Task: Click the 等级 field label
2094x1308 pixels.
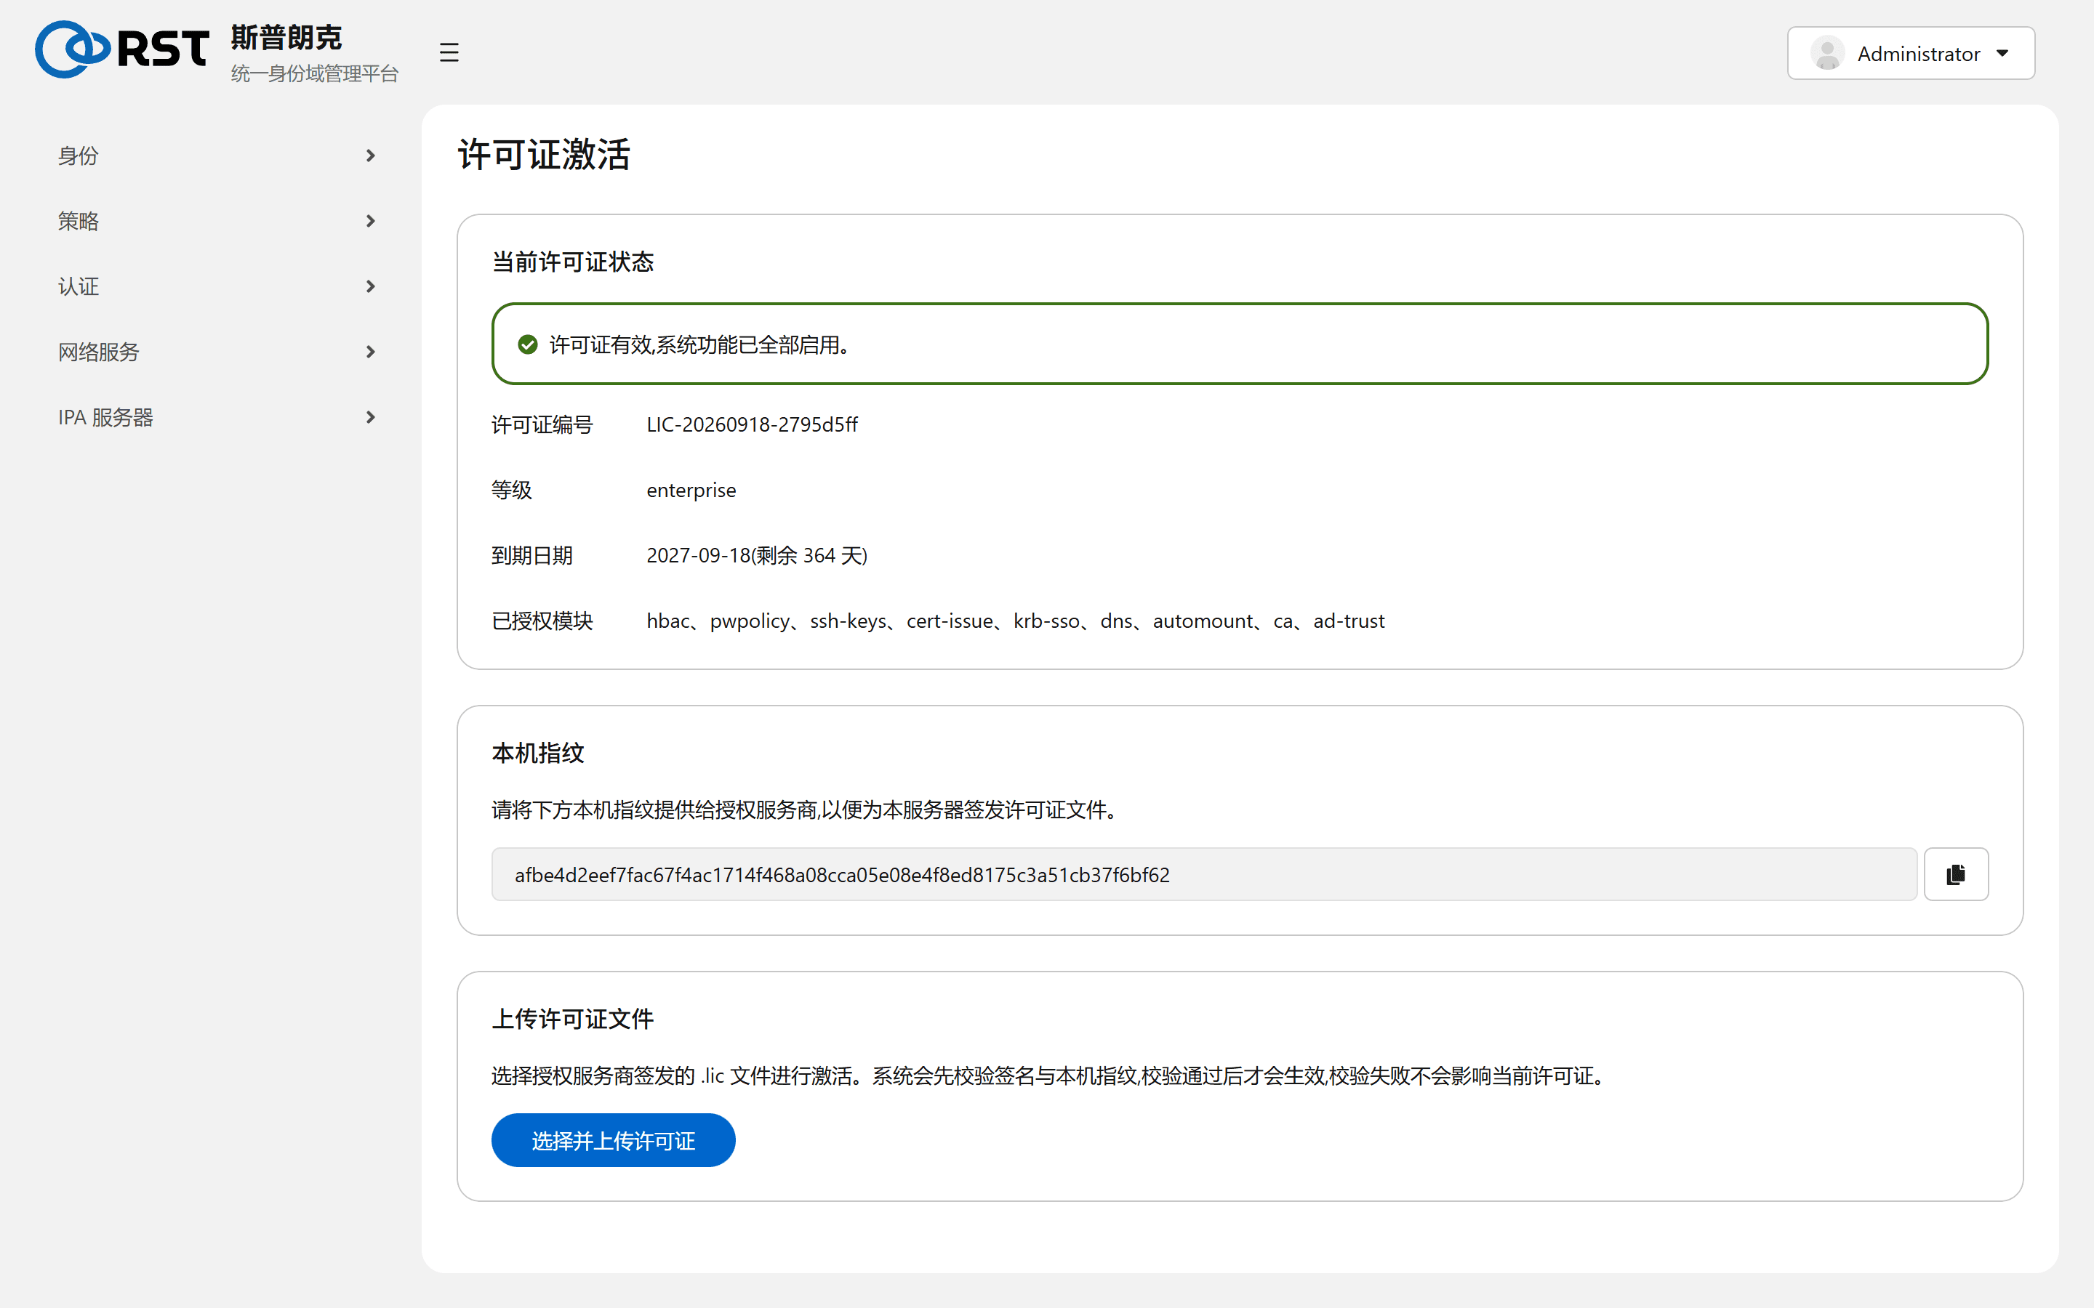Action: pos(511,490)
